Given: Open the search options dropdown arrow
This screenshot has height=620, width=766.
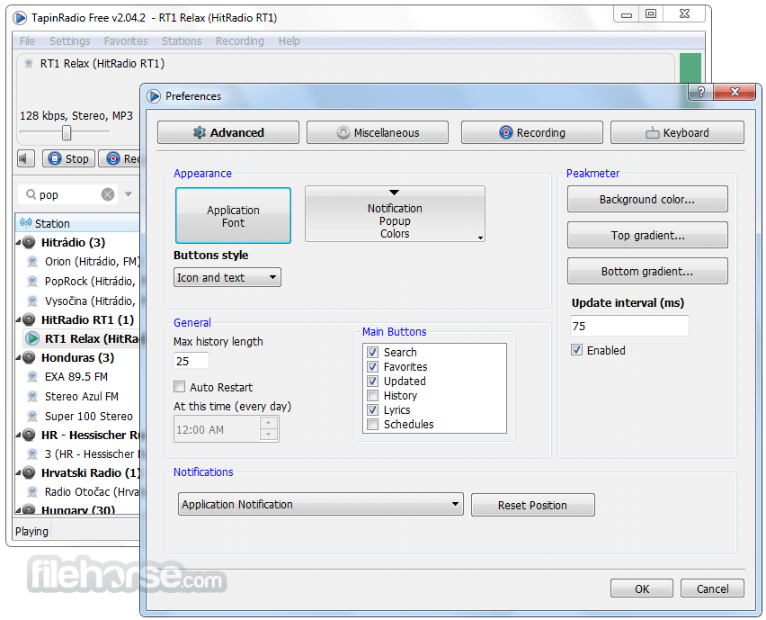Looking at the screenshot, I should coord(128,194).
